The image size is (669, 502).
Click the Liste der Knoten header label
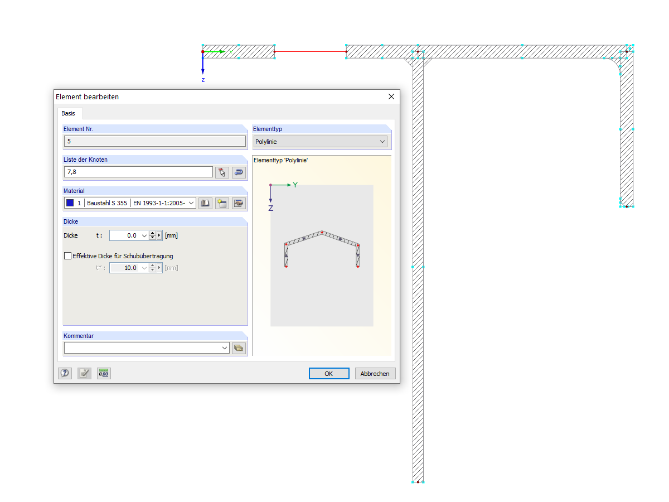coord(86,160)
